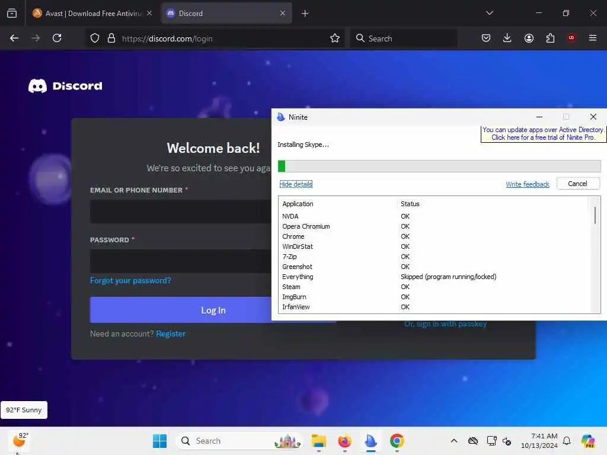Select the Steam row

pyautogui.click(x=433, y=287)
